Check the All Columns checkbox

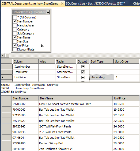(15, 17)
